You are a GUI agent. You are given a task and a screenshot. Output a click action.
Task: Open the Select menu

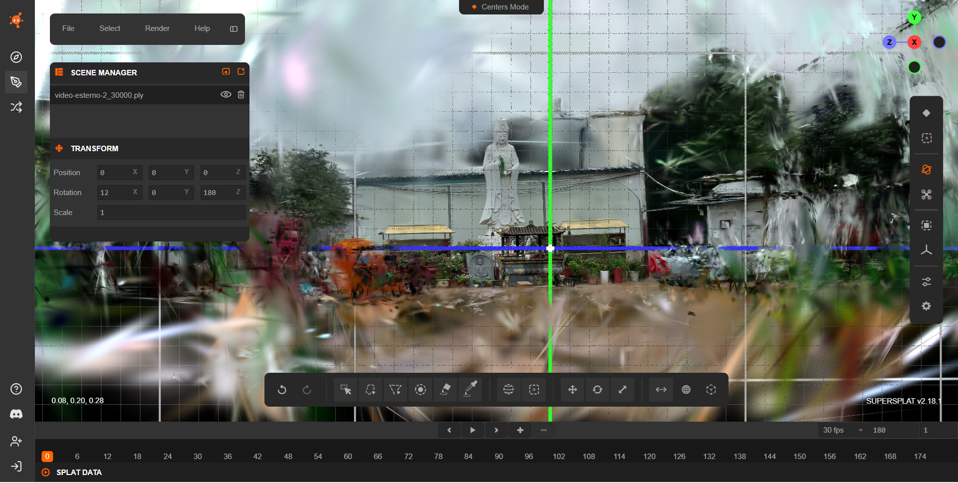click(x=110, y=28)
